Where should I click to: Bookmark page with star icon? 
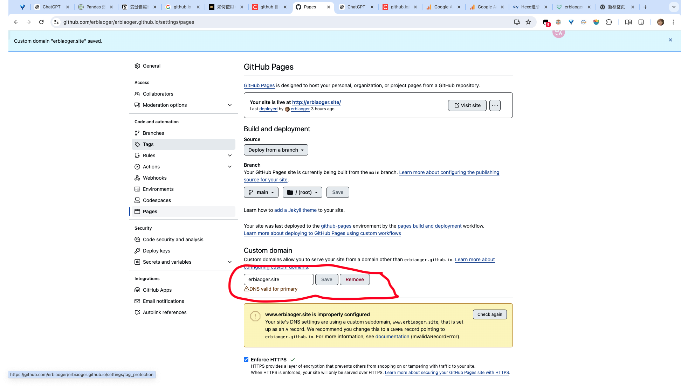pos(528,22)
